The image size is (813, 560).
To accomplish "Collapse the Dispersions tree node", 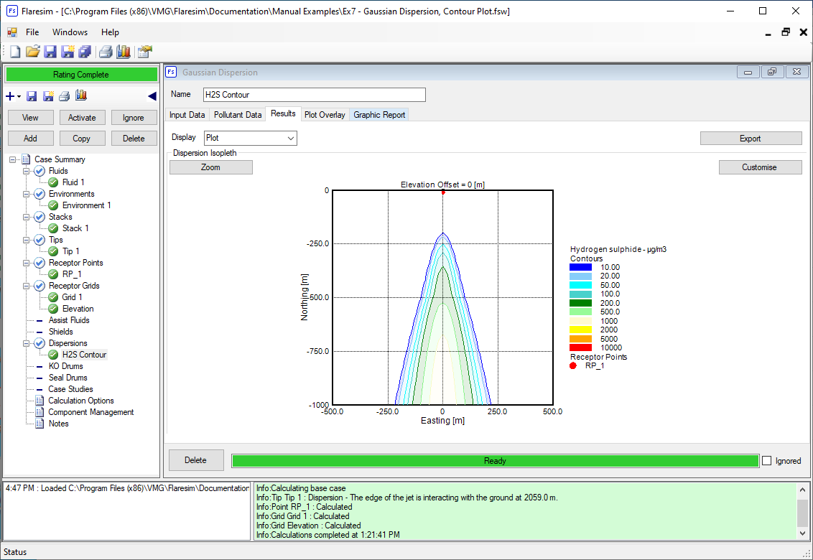I will click(26, 343).
